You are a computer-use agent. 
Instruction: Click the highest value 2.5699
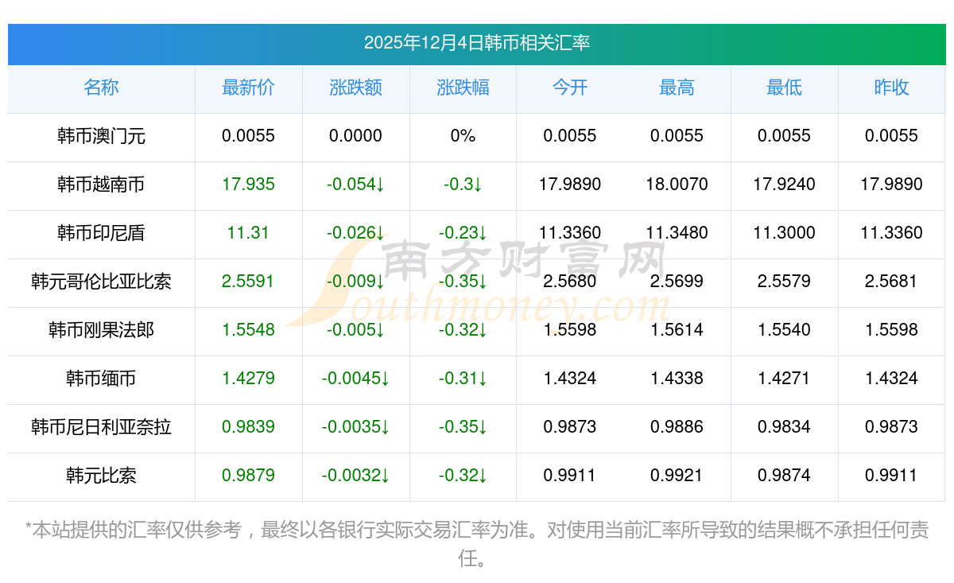pos(677,282)
